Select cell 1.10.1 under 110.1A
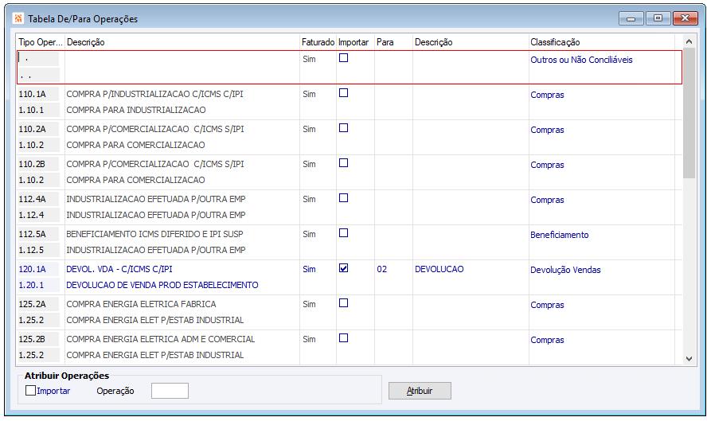The width and height of the screenshot is (707, 421). click(38, 110)
